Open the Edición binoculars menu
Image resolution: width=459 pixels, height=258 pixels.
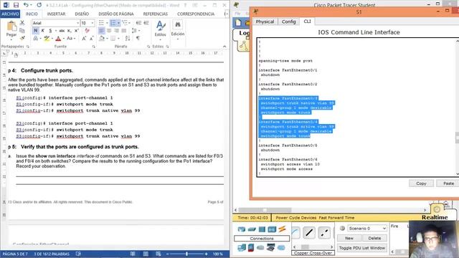coord(178,29)
